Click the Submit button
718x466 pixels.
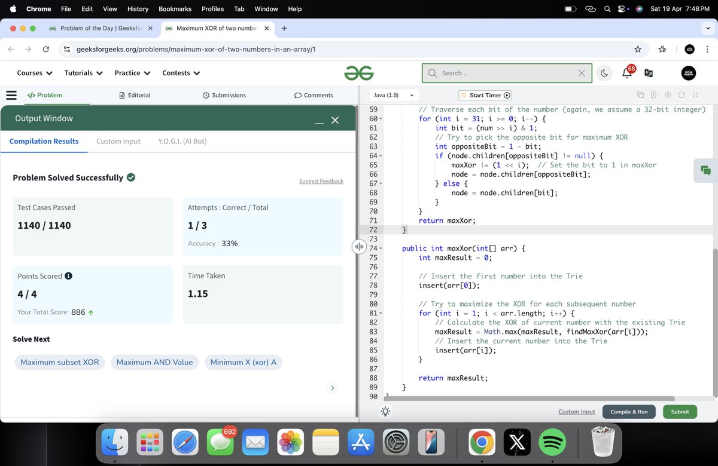[x=680, y=412]
